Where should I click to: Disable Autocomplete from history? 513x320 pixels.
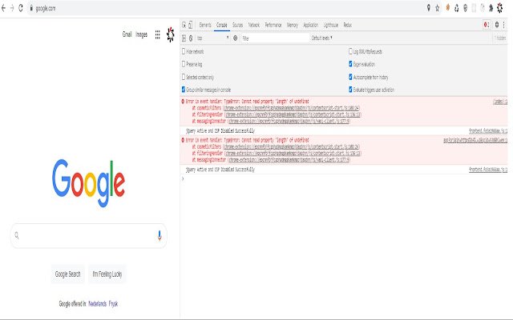click(351, 77)
